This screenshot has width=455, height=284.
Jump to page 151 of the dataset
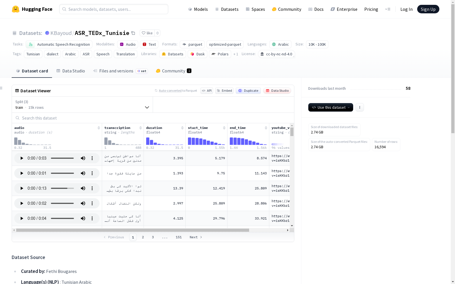pyautogui.click(x=179, y=237)
